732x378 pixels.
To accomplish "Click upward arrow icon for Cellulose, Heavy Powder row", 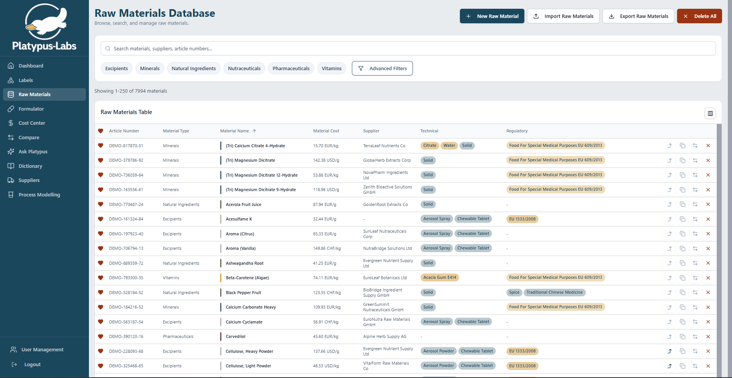I will tap(669, 351).
